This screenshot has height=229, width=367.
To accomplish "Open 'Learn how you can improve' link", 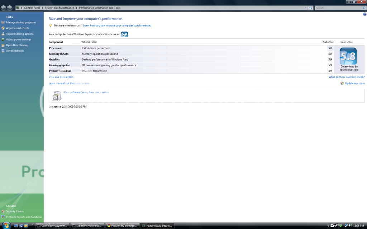I will pos(117,25).
